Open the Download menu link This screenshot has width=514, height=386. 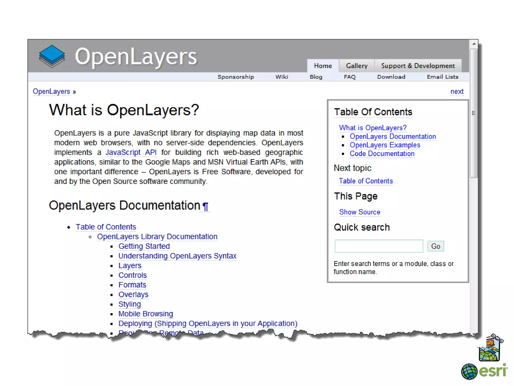pyautogui.click(x=391, y=77)
